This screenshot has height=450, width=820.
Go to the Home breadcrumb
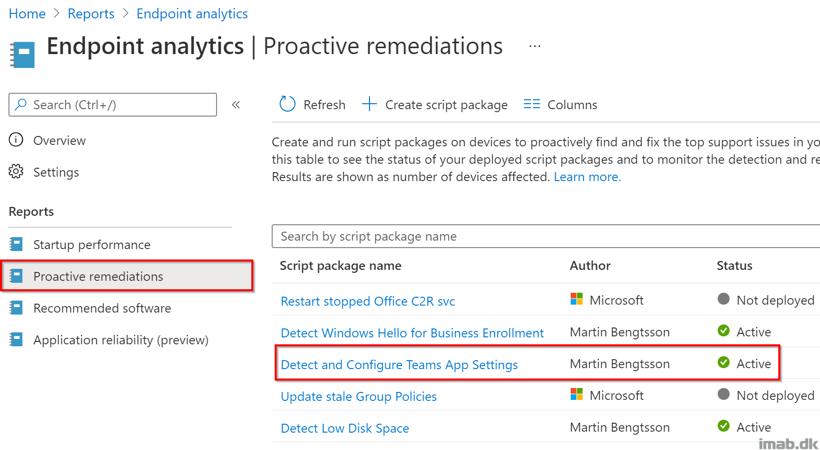pos(27,14)
